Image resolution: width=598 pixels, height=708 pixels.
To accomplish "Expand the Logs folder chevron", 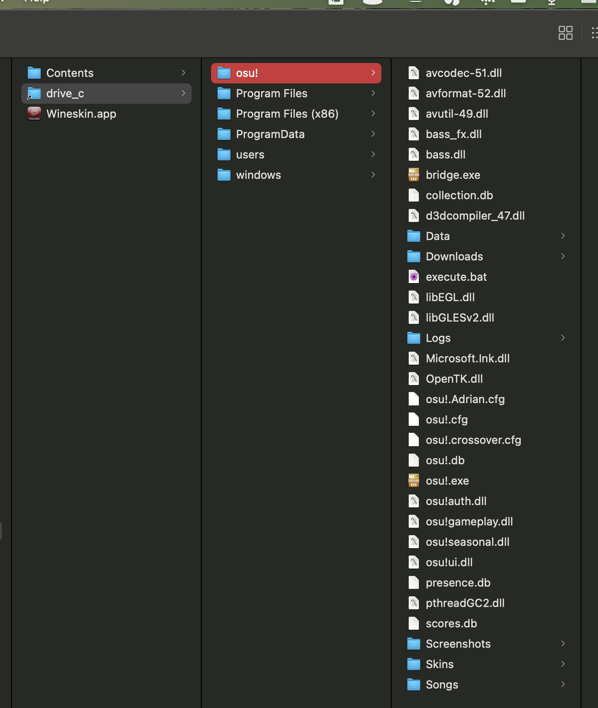I will [x=563, y=338].
